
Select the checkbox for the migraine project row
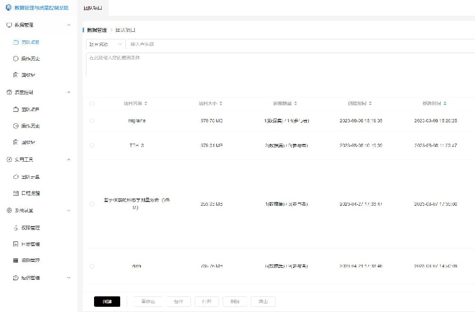coord(93,120)
